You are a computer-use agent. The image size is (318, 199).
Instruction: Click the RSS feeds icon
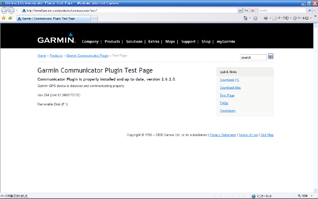pos(255,18)
